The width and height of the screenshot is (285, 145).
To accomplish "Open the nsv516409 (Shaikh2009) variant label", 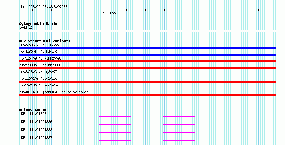I will [x=40, y=58].
